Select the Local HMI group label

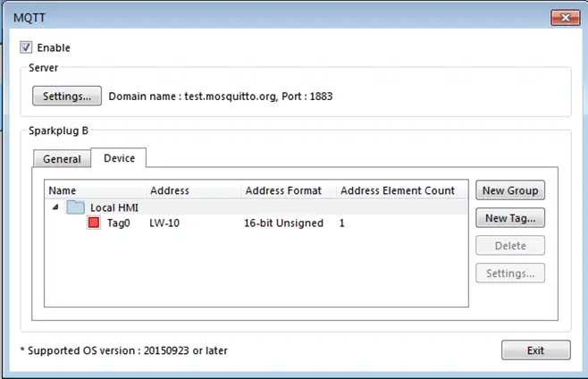coord(114,207)
